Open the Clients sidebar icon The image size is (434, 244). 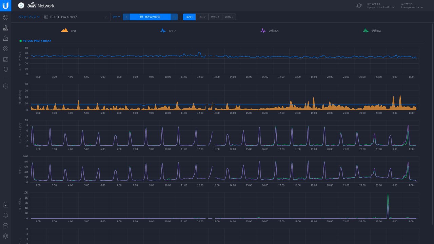tap(5, 59)
